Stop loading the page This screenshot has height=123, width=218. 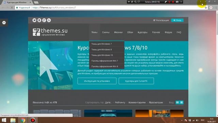click(12, 8)
